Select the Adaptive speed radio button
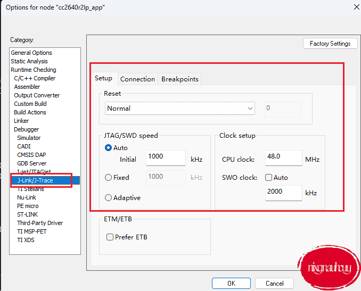 [x=109, y=198]
